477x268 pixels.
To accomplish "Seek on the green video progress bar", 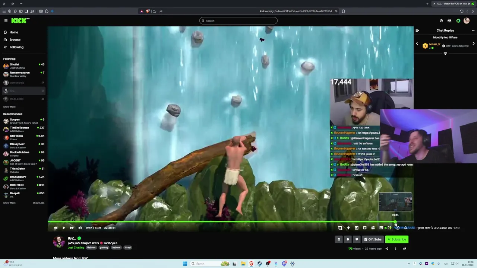I will (231, 222).
